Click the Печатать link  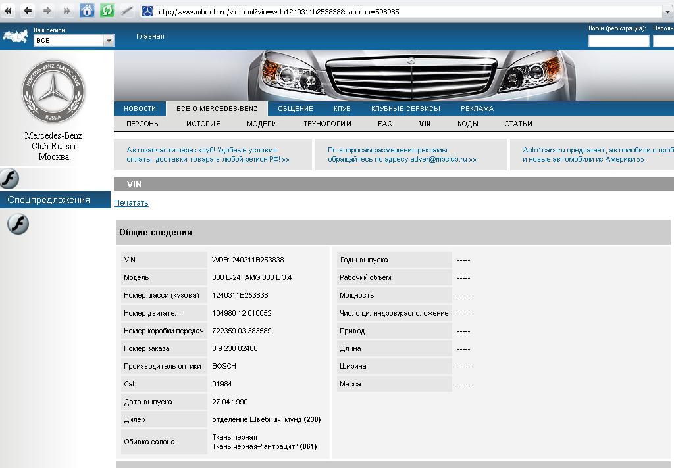click(131, 202)
